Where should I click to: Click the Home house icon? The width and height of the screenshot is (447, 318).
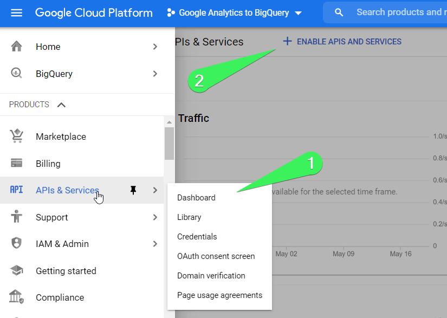click(x=17, y=47)
